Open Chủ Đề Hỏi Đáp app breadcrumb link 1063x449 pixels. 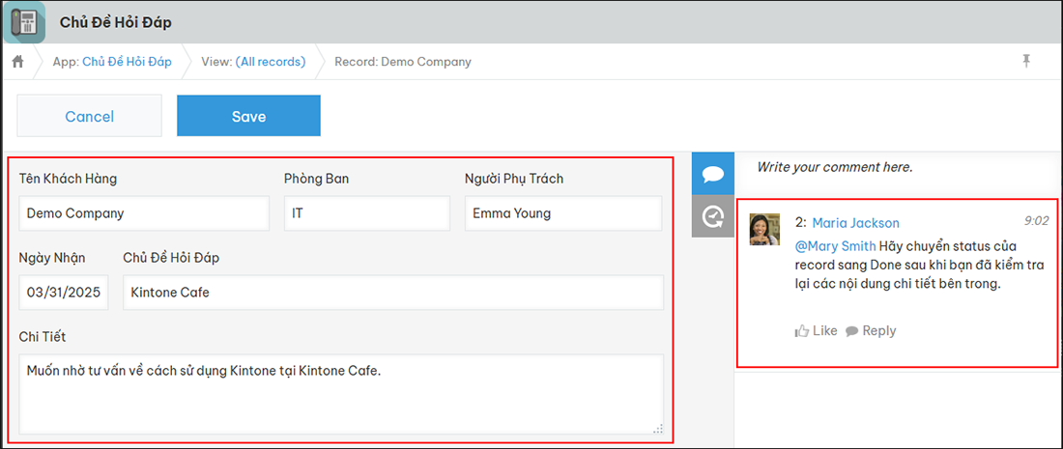(127, 62)
